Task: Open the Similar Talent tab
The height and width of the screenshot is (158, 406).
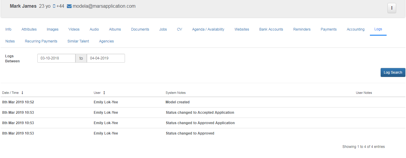Action: click(x=78, y=41)
